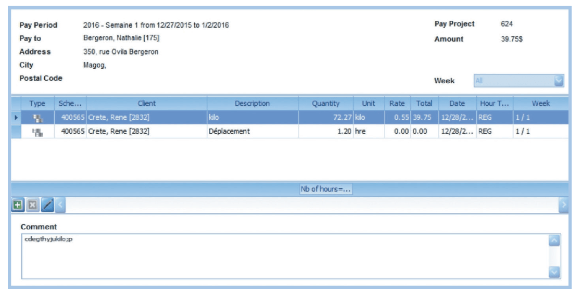Sort by the Hour T... column header
This screenshot has height=294, width=581.
[x=495, y=104]
